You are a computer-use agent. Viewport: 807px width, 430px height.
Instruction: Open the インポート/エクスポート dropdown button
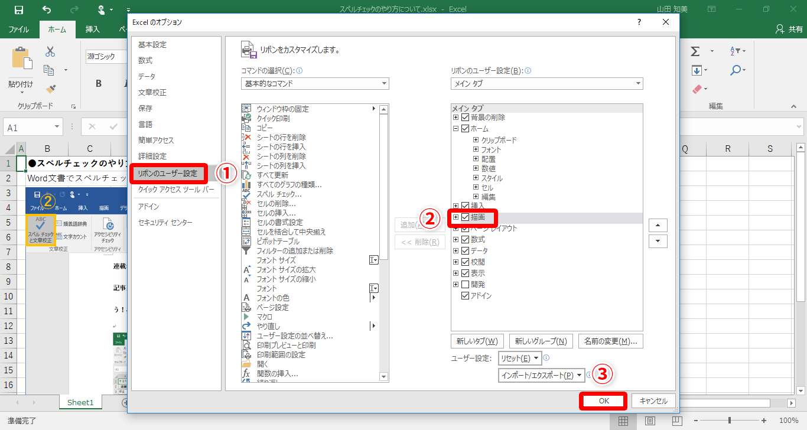[542, 375]
